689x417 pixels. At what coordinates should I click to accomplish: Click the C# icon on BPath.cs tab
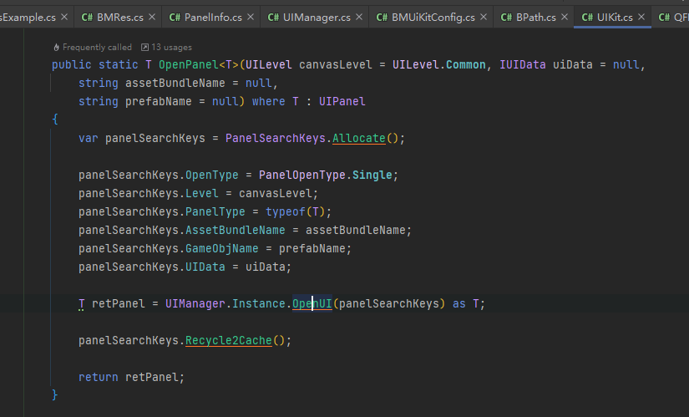click(x=506, y=18)
